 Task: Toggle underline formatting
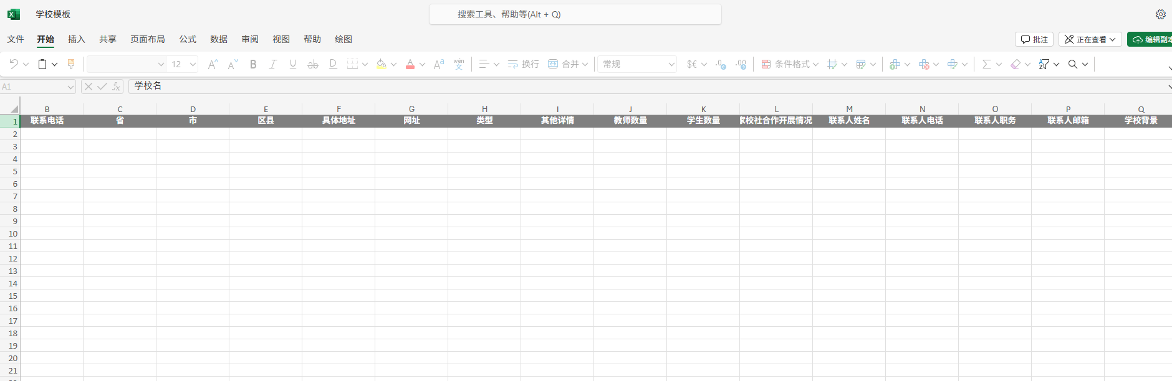click(293, 64)
